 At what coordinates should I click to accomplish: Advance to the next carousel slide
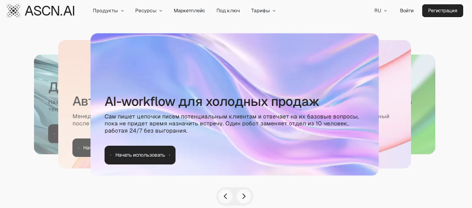click(244, 196)
